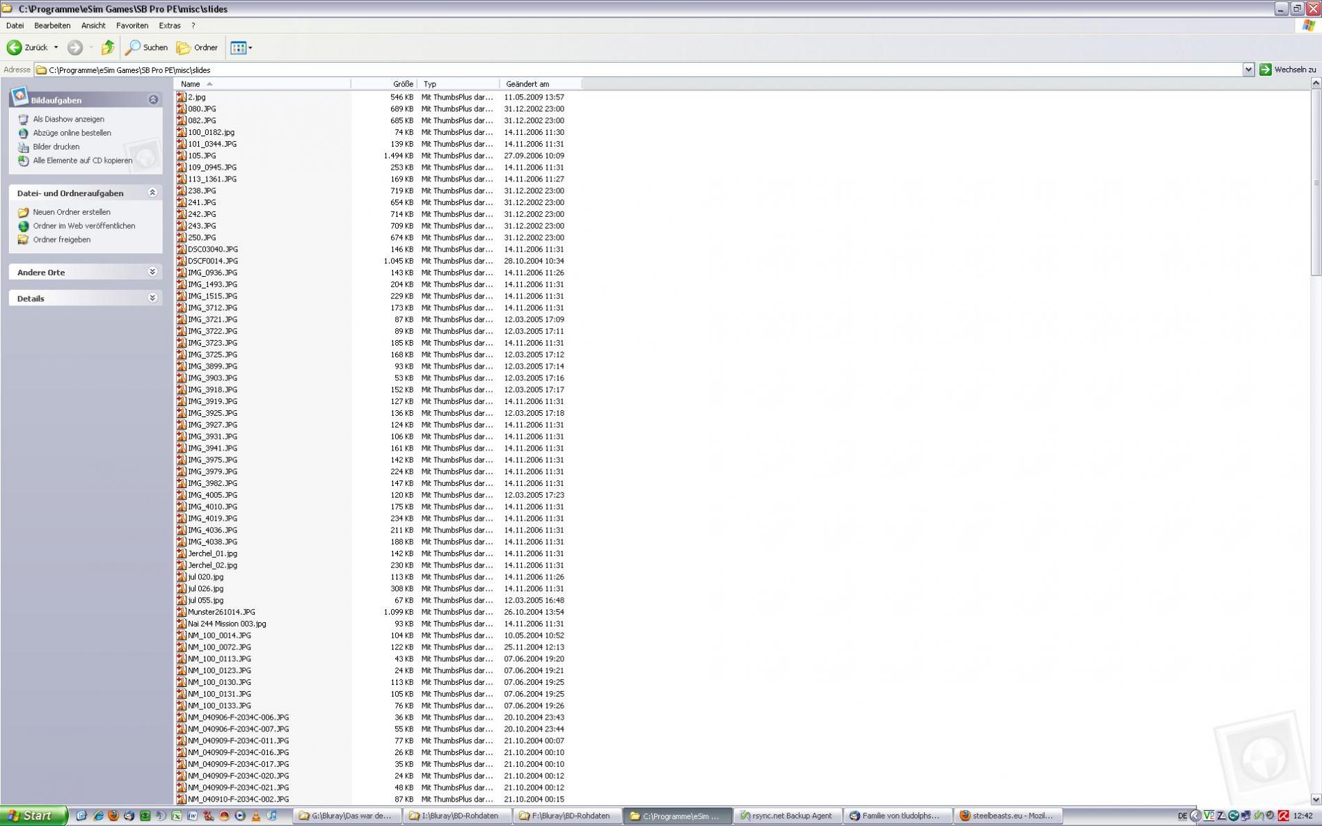
Task: Open the Windows Start button
Action: (x=33, y=816)
